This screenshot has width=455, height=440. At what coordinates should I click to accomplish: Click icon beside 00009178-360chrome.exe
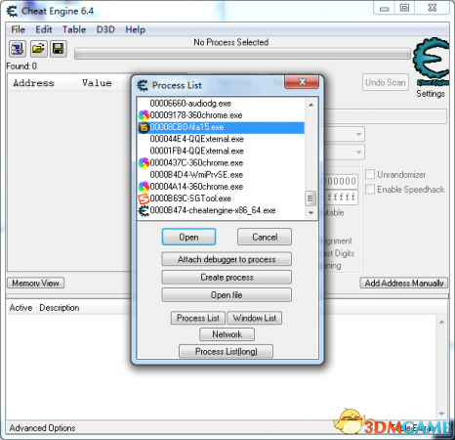(x=144, y=115)
